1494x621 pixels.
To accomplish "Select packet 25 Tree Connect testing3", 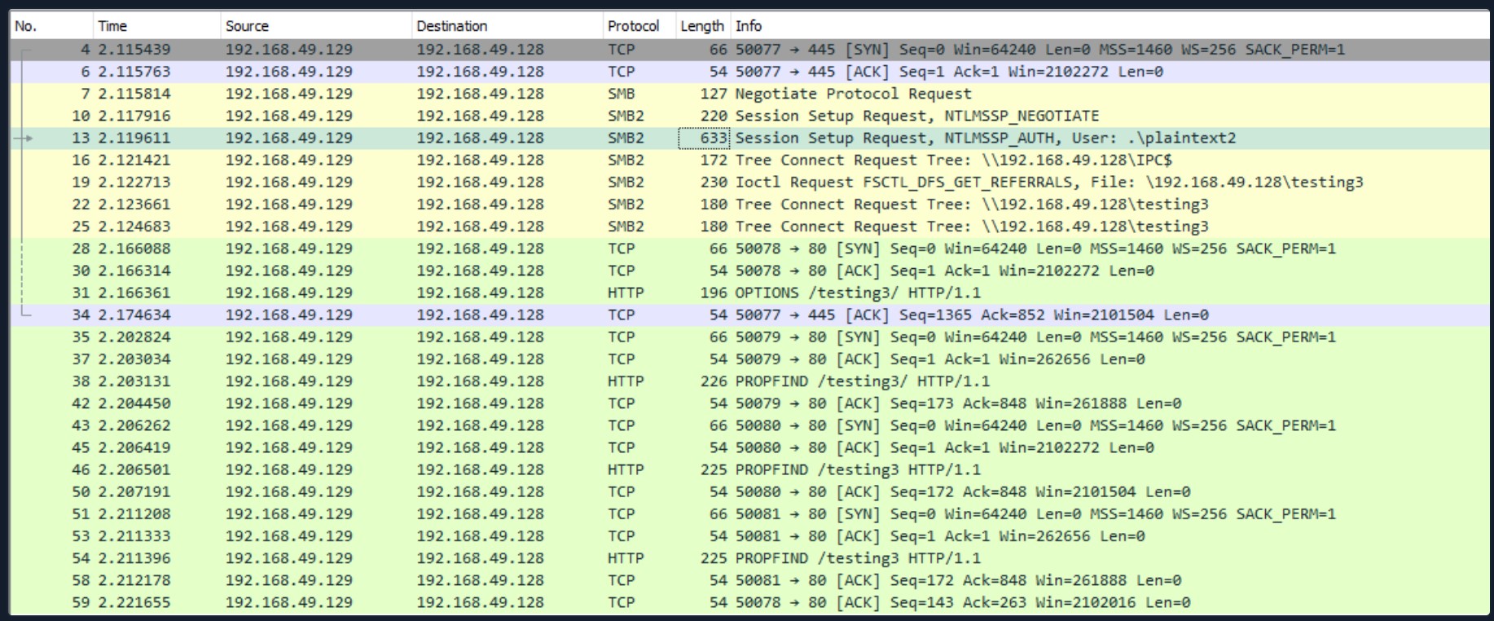I will click(749, 226).
